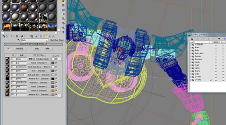
Task: Click the orange color swatch for Yellow material
Action: [x=53, y=91]
